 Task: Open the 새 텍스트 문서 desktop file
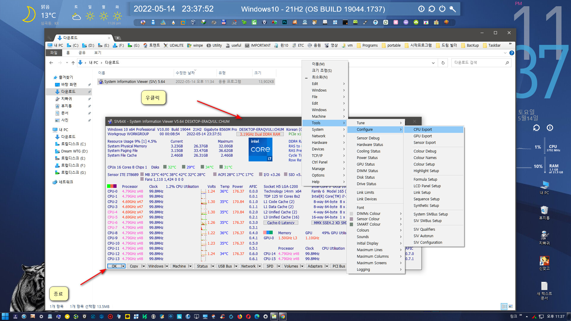[544, 291]
